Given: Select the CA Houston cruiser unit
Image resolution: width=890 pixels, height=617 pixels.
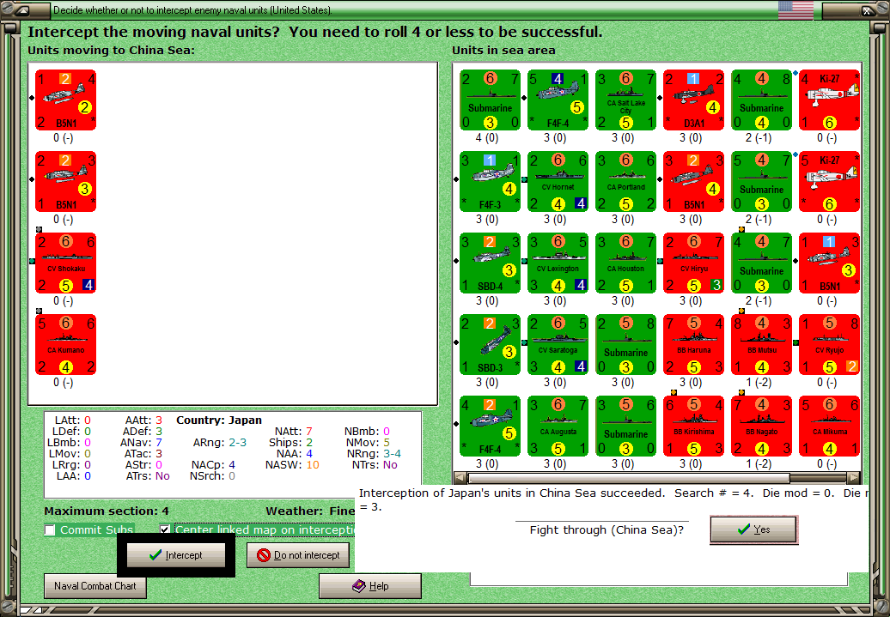Looking at the screenshot, I should pyautogui.click(x=626, y=263).
